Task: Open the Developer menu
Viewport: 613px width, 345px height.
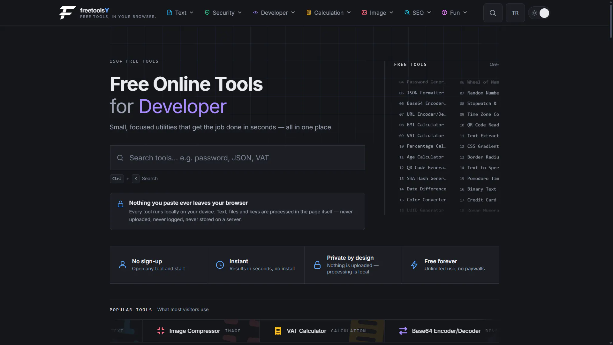Action: tap(274, 13)
